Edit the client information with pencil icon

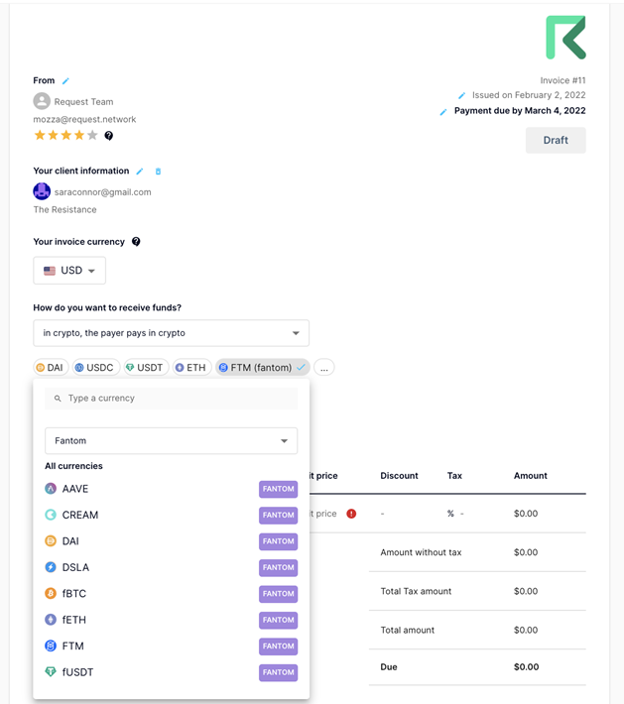point(140,172)
